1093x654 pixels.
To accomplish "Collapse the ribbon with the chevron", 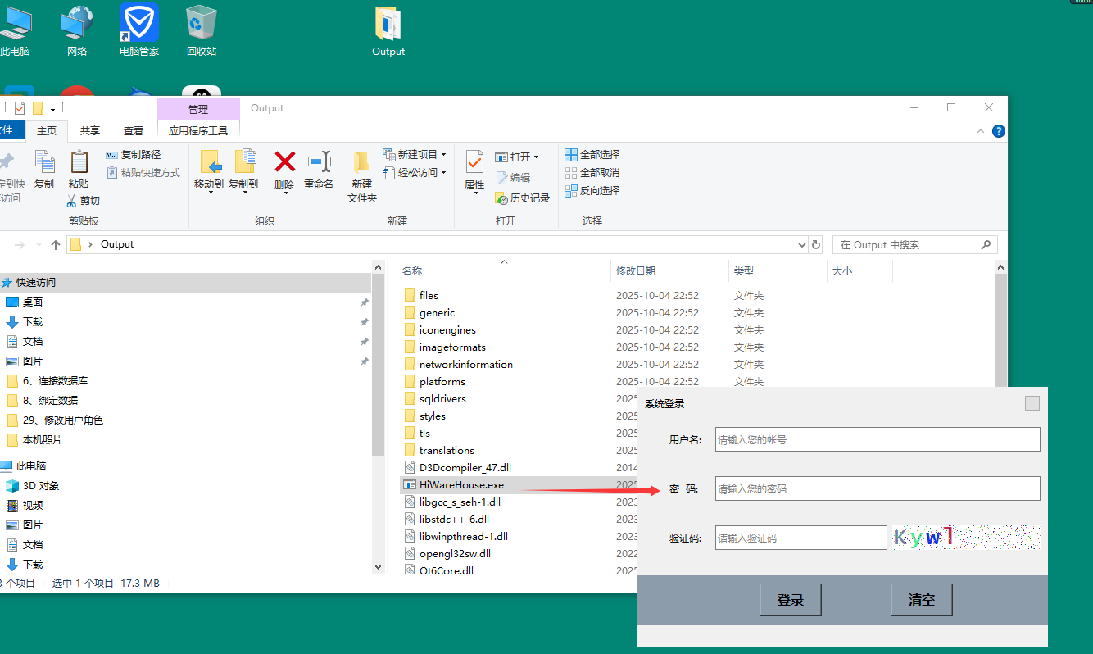I will 981,131.
